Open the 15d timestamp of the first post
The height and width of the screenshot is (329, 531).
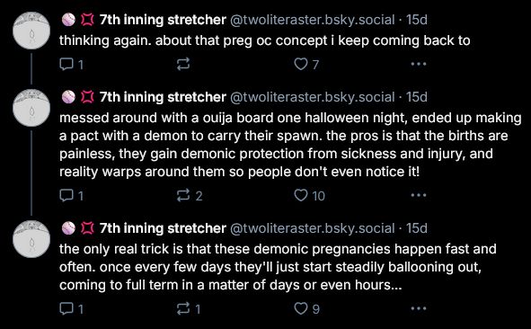coord(417,20)
